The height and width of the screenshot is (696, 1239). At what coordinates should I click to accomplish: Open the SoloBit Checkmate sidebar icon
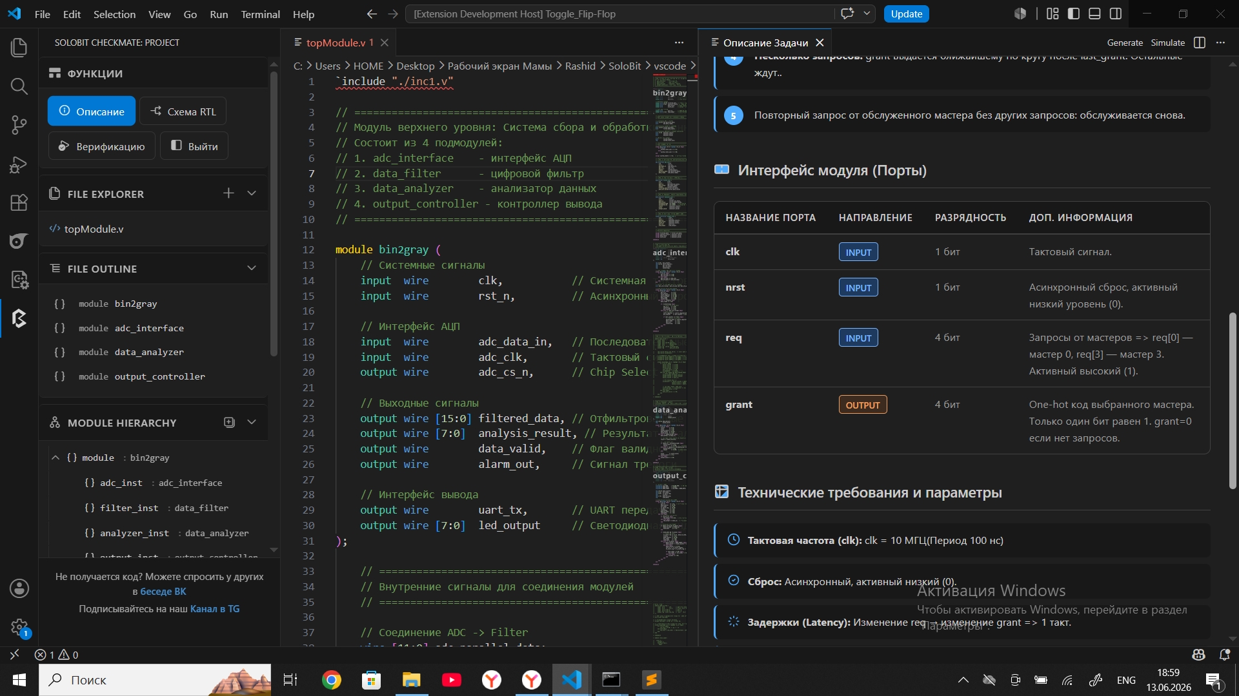click(19, 318)
